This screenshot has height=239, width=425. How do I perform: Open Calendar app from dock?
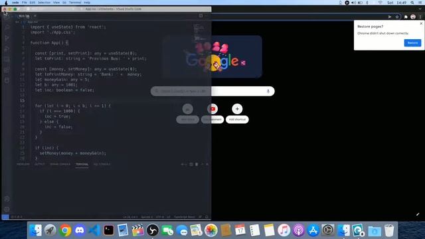coord(240,230)
